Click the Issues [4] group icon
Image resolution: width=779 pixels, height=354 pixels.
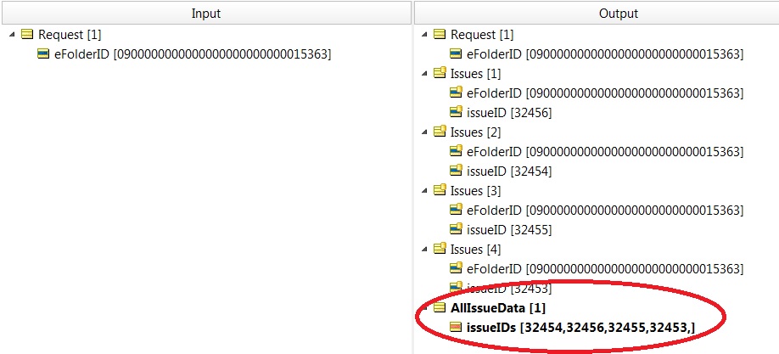pos(440,249)
